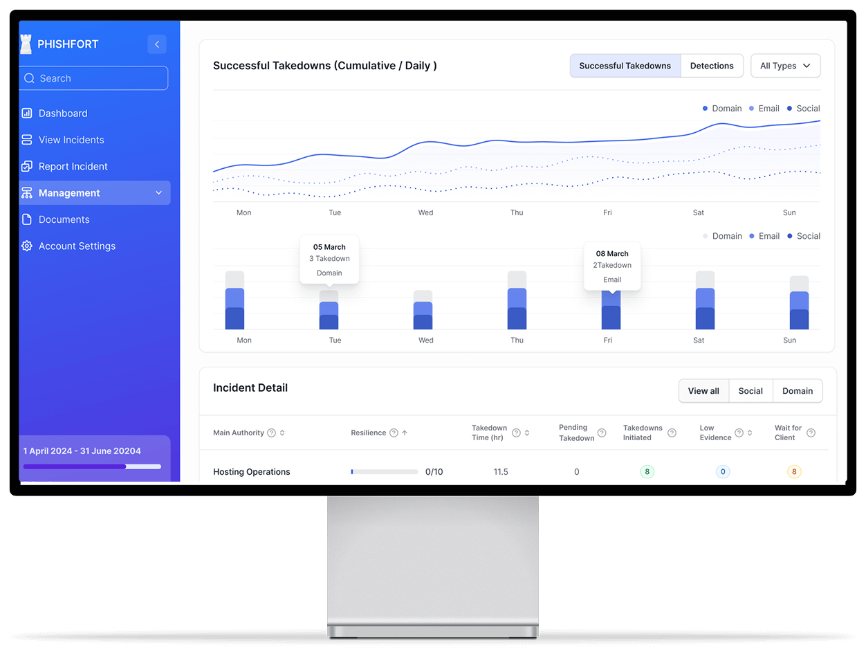866x654 pixels.
Task: Click the View all filter button
Action: tap(703, 390)
